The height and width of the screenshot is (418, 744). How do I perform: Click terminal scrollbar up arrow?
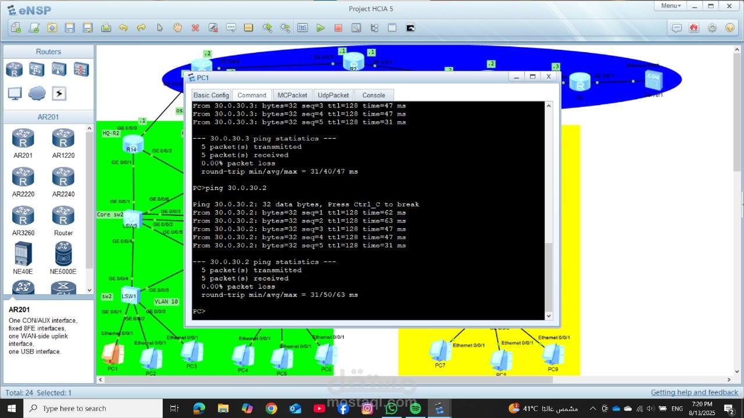tap(549, 106)
